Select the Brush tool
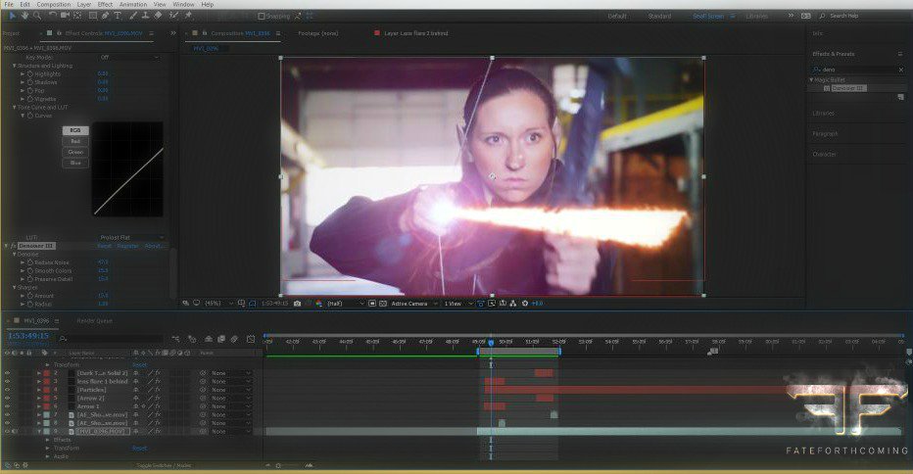Screen dimensions: 913x474 point(133,16)
